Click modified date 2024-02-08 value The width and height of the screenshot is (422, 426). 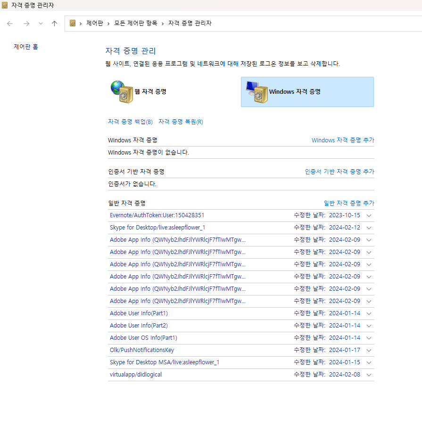click(x=345, y=375)
